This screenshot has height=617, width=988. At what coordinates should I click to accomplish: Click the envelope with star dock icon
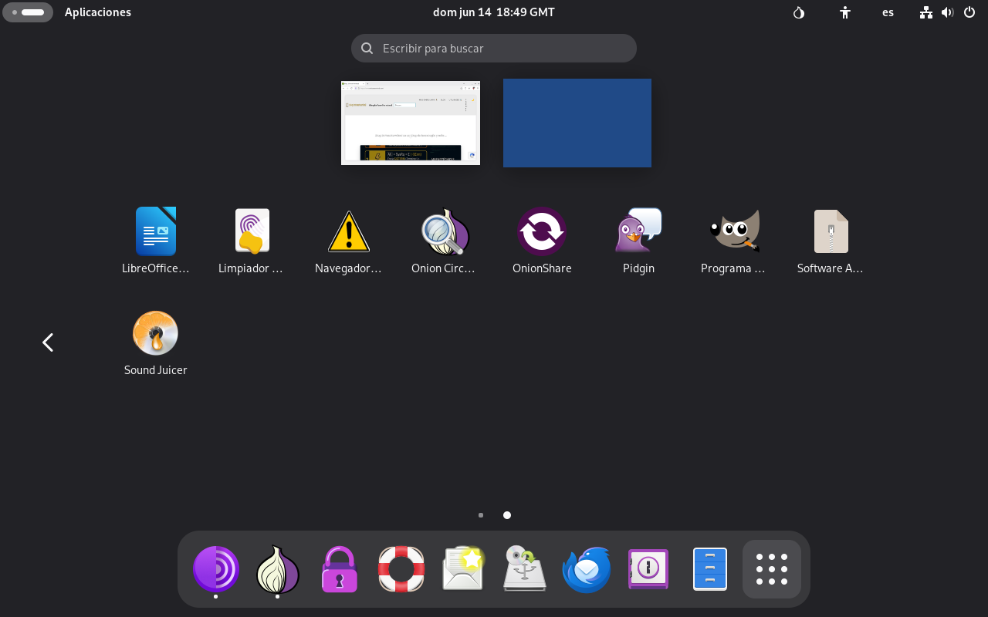(463, 569)
